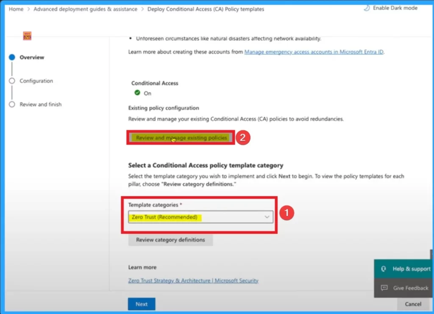Click the 'Template categories' field label
This screenshot has width=434, height=314.
[x=153, y=205]
